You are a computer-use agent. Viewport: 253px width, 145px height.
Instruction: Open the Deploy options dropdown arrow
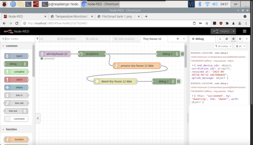[233, 31]
